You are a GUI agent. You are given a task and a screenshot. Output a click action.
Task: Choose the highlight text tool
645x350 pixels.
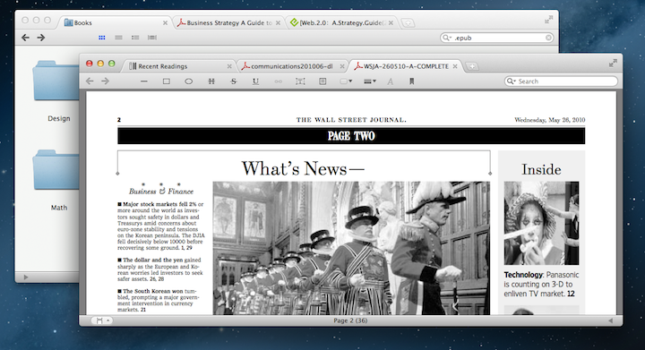click(x=211, y=81)
